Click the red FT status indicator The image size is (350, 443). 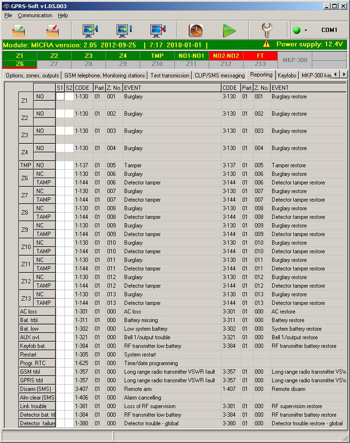pos(260,55)
